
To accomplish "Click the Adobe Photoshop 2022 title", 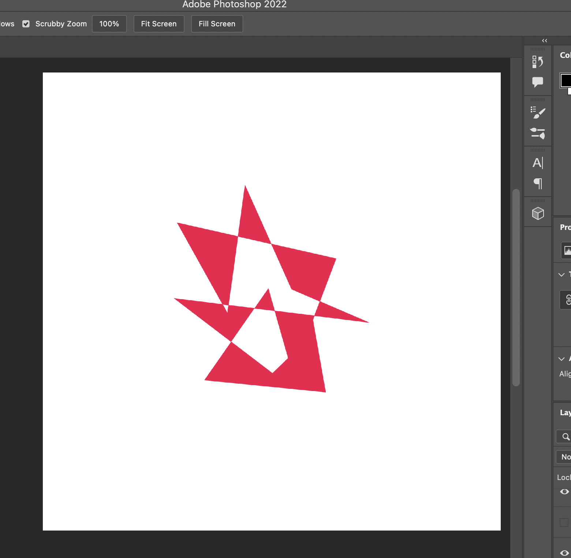I will click(234, 4).
